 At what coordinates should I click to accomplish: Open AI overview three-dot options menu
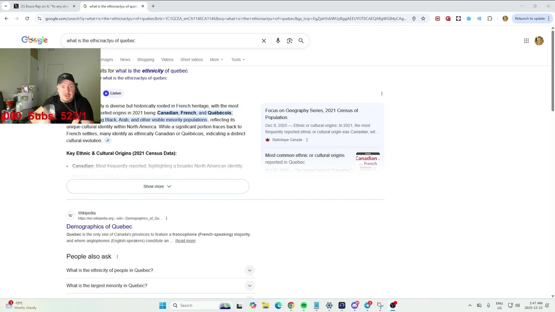(382, 94)
